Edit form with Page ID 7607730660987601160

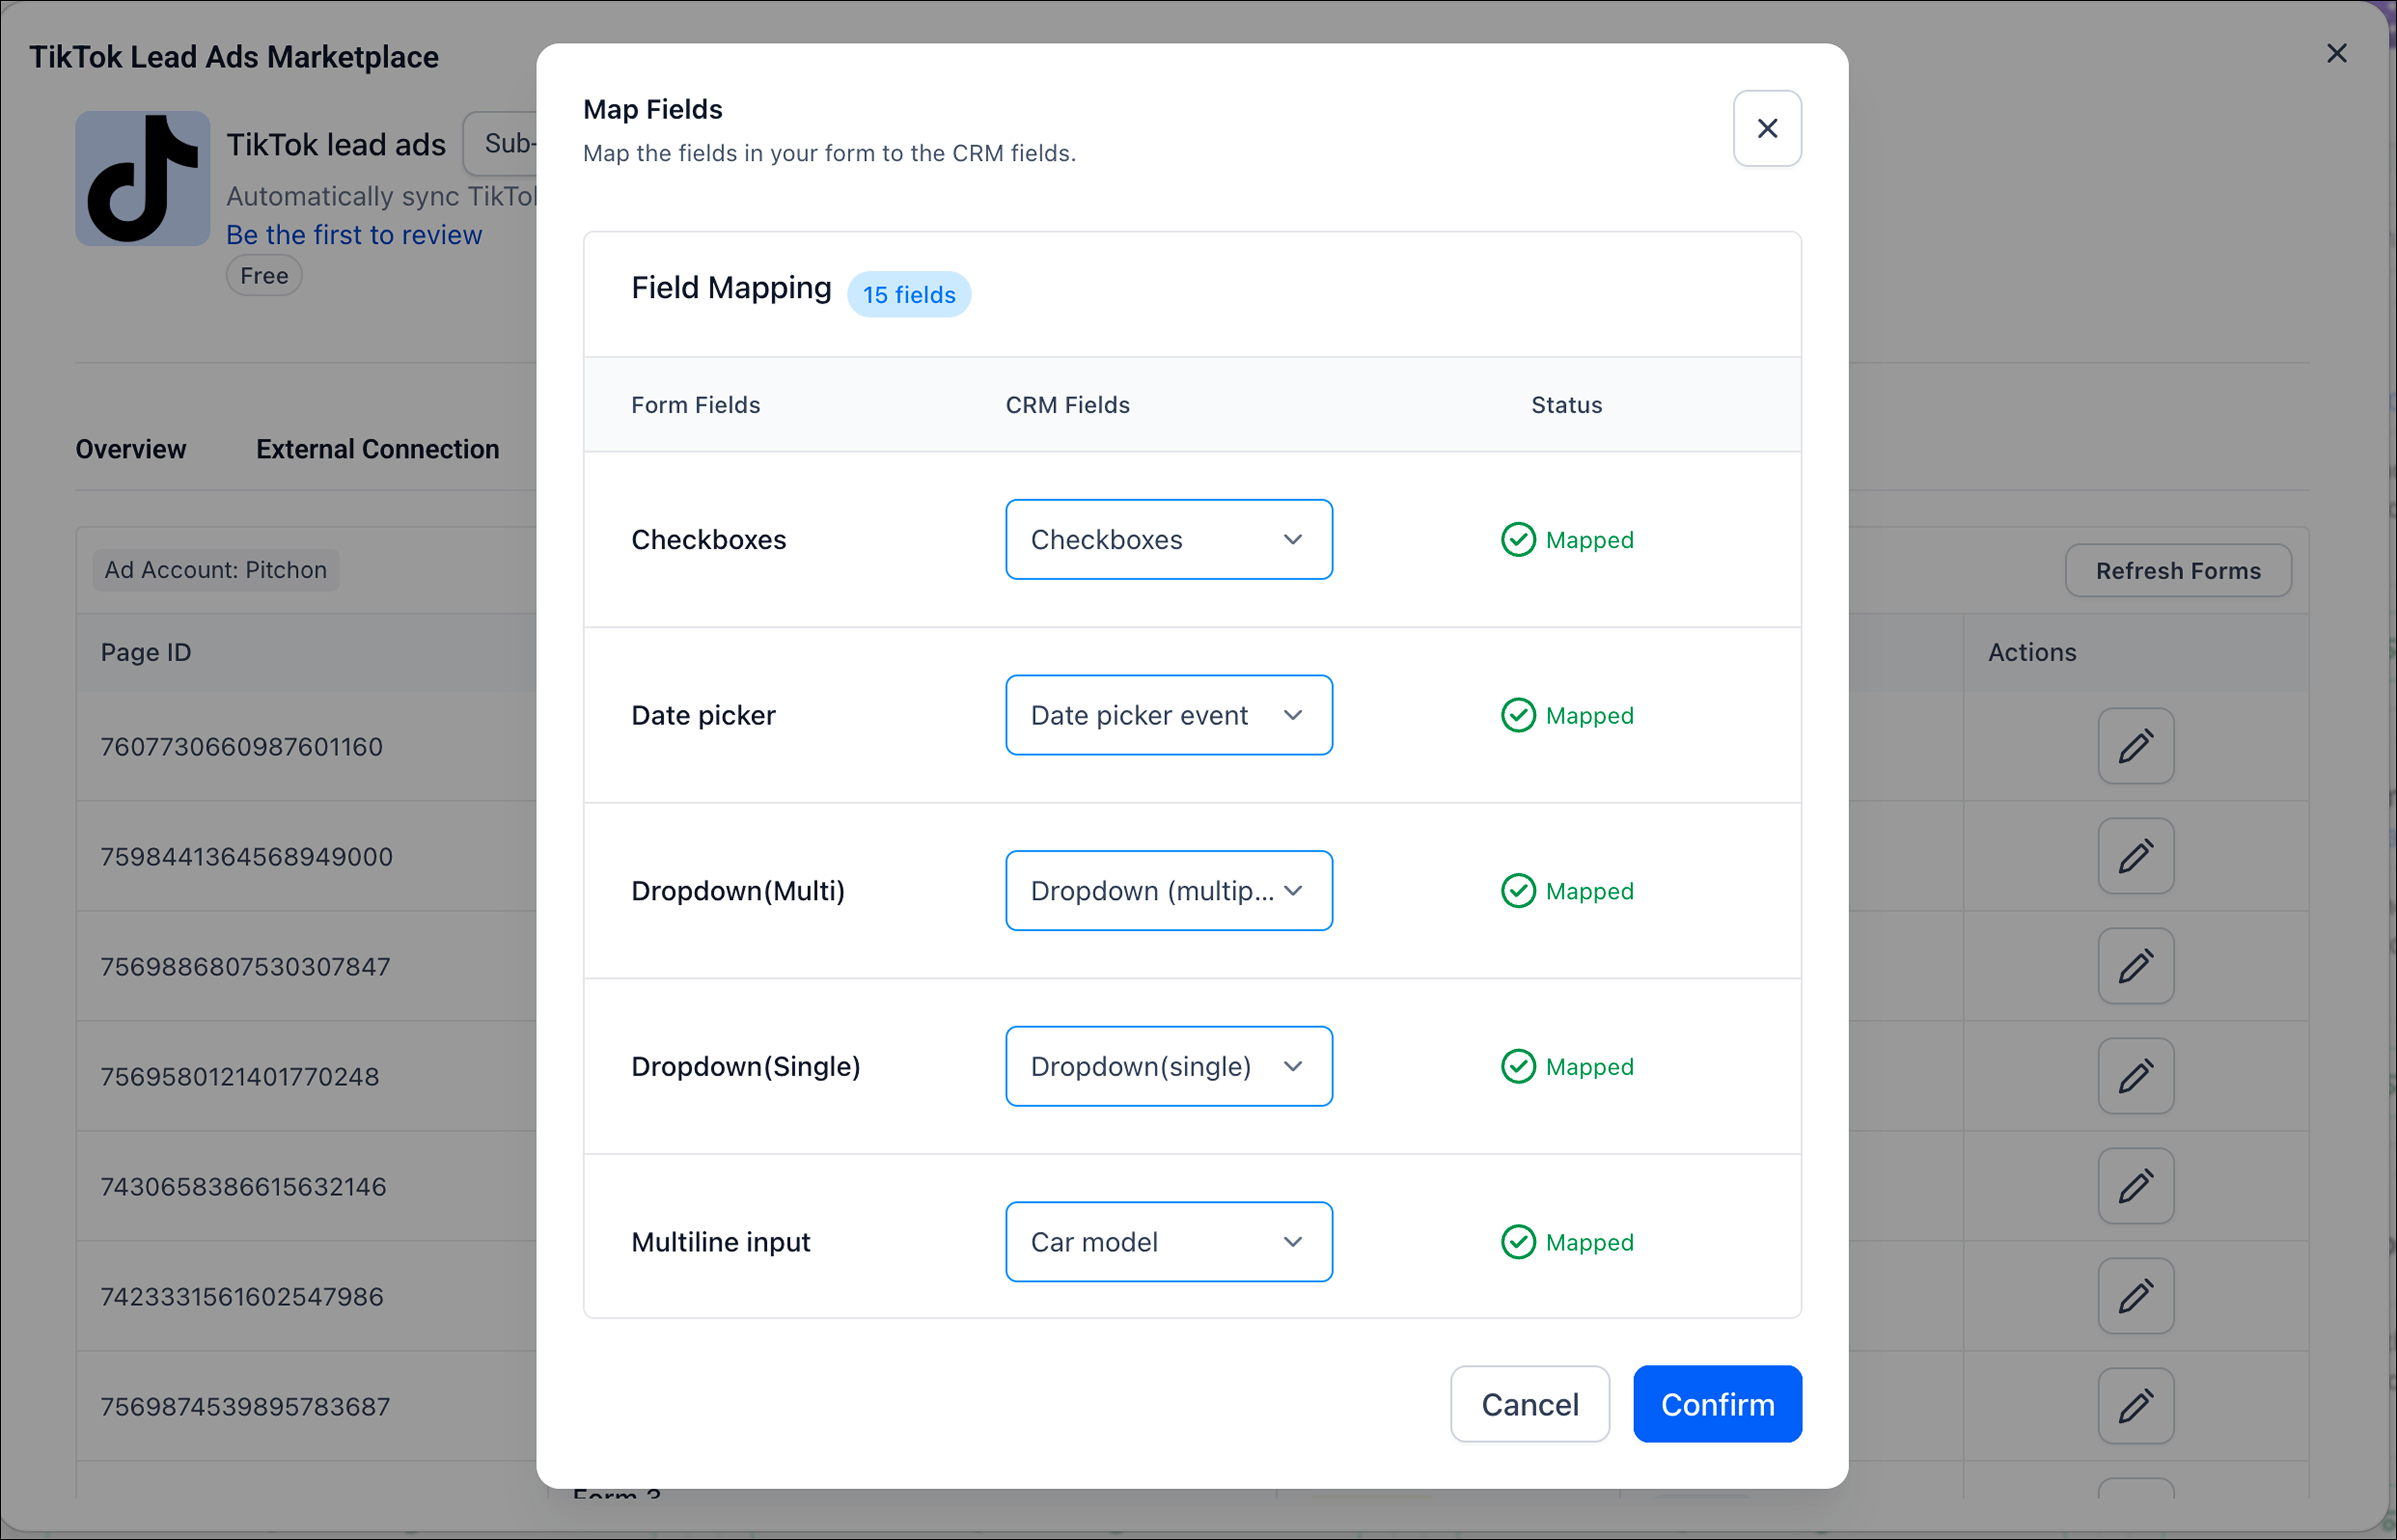[x=2136, y=746]
